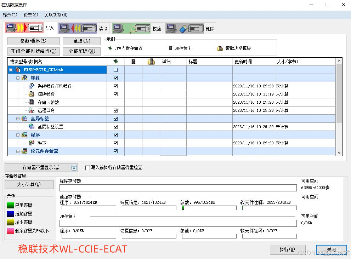Click the CPU内置存储器 column header icon
This screenshot has width=351, height=259.
tap(116, 61)
